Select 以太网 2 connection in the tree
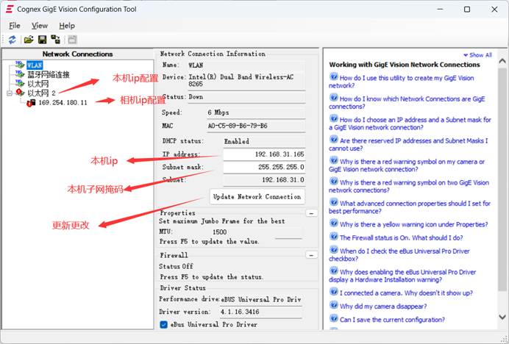This screenshot has height=344, width=509. coord(41,93)
